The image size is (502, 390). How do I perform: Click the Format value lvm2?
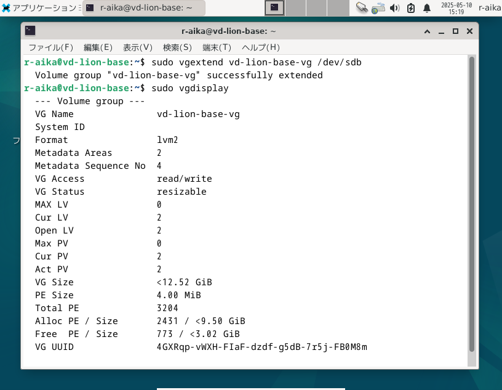click(167, 140)
